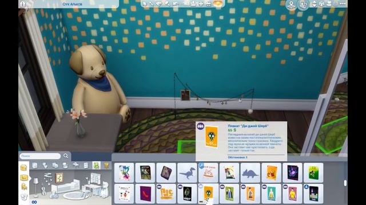Select the green poster with figure, bottom row

[x=229, y=194]
